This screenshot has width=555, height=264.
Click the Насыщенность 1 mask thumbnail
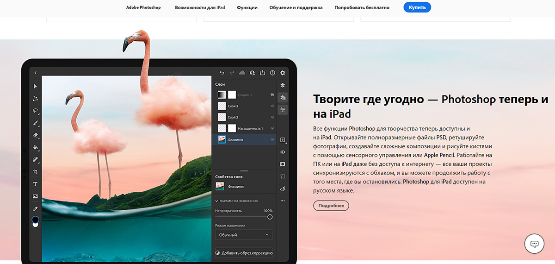pyautogui.click(x=232, y=128)
